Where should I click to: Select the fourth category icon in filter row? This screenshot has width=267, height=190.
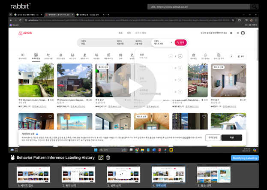(60, 56)
